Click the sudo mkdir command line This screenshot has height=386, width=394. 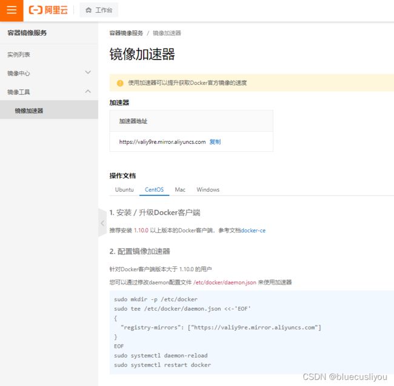156,299
